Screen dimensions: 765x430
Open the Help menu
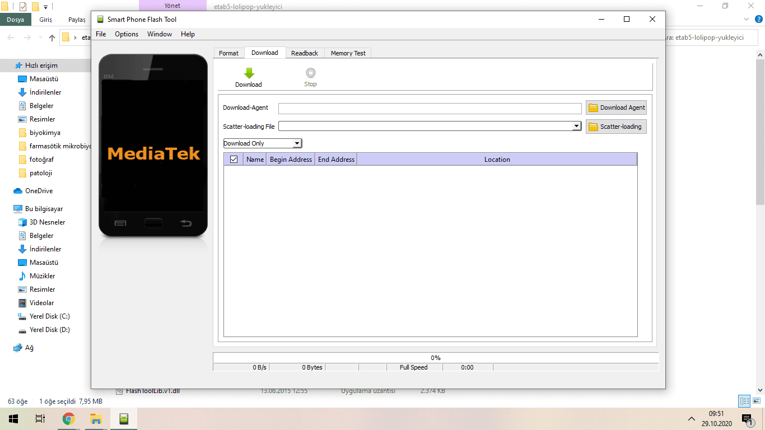click(x=188, y=34)
